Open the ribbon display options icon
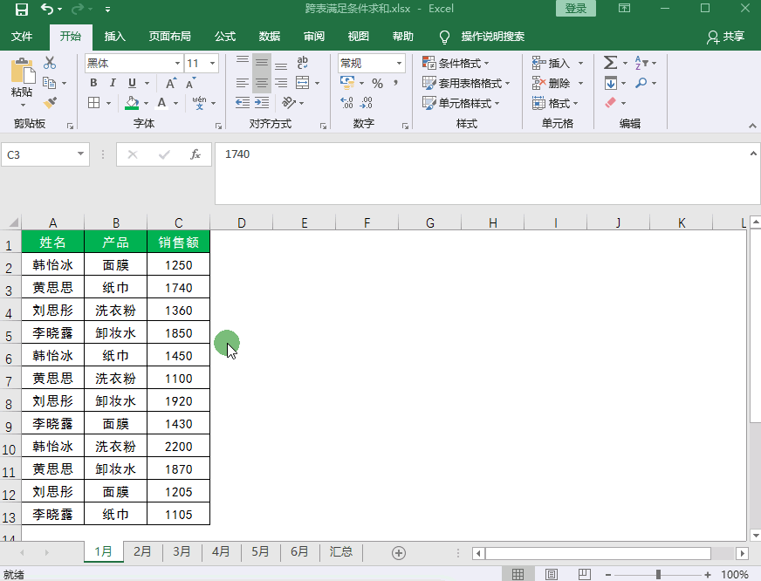Screen dimensions: 761x581 [624, 8]
